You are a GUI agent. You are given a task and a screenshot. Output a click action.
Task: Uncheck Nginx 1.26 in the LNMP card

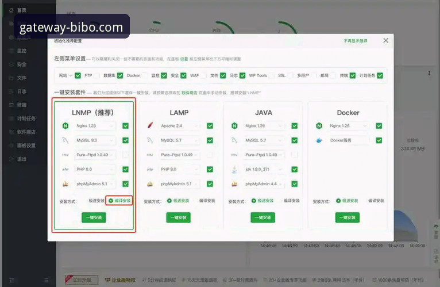pos(125,125)
